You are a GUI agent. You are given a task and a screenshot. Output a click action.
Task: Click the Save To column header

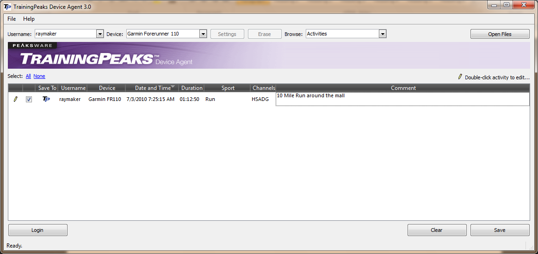(47, 88)
